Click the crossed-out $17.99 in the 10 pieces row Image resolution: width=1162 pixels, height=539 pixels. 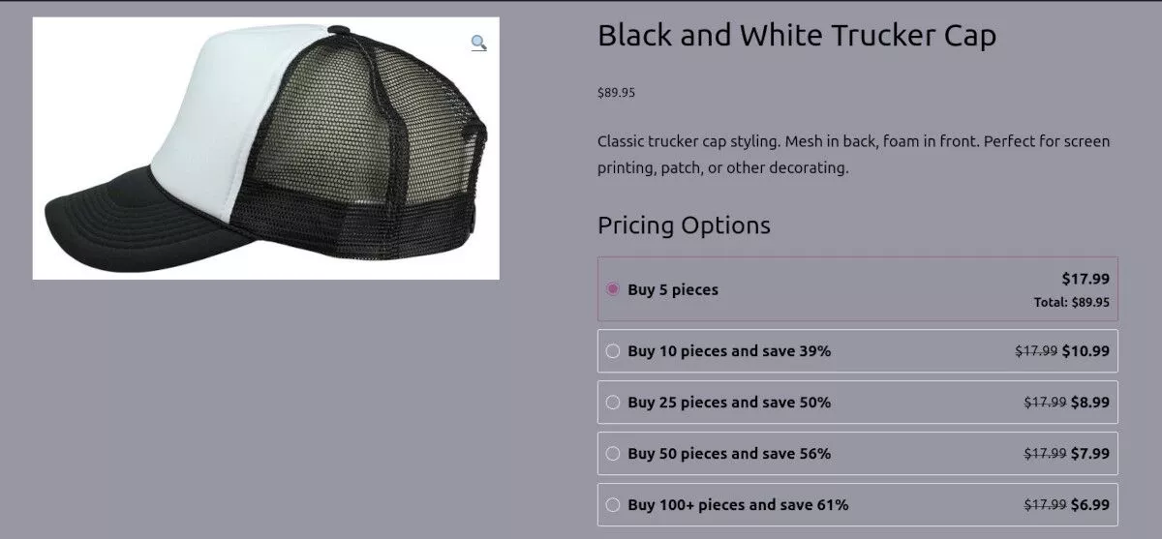coord(1036,351)
